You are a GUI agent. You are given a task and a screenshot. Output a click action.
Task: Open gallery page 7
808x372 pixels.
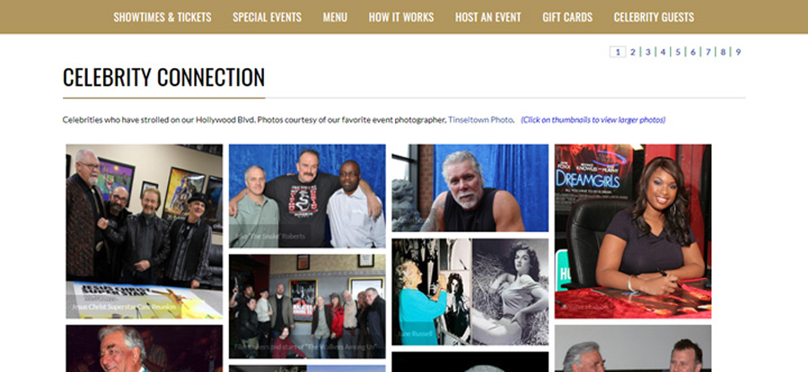708,52
